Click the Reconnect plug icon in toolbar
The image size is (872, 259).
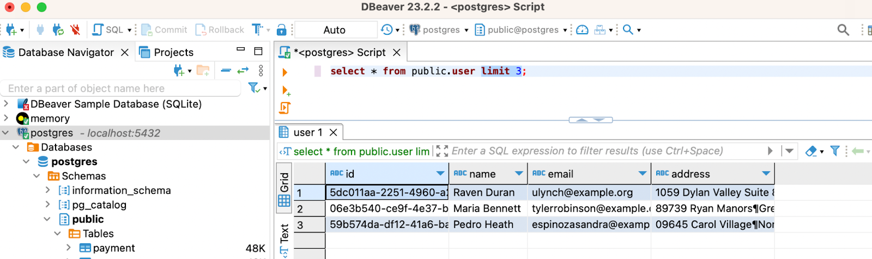click(x=58, y=30)
